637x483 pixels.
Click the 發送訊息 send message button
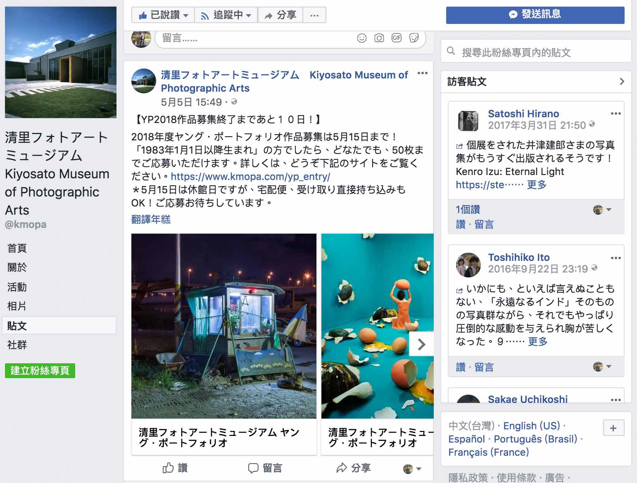pyautogui.click(x=535, y=15)
